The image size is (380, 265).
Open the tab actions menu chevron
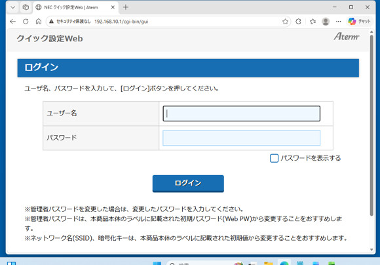[13, 7]
